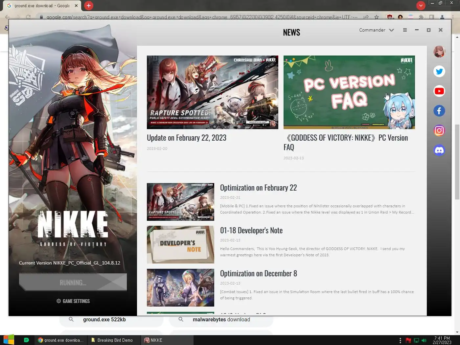Show hidden tray icons dots
This screenshot has width=460, height=345.
coord(400,340)
